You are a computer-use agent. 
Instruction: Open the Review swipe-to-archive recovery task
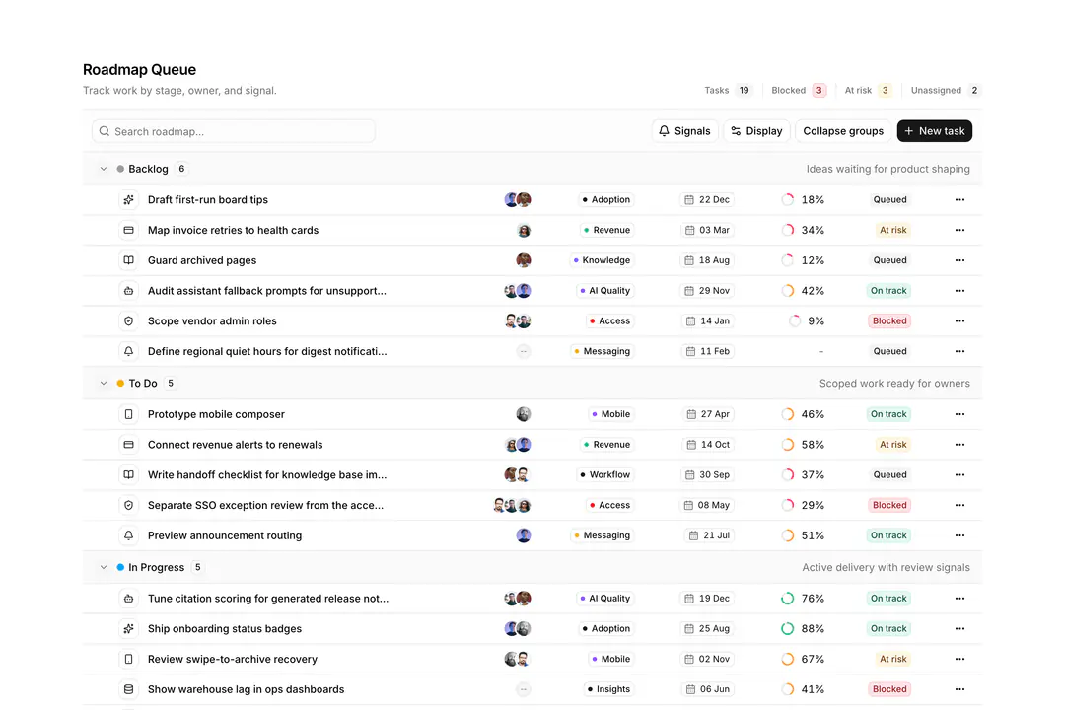233,659
